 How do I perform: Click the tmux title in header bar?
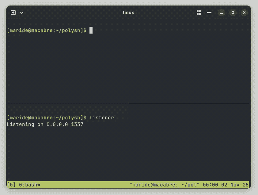coord(128,13)
